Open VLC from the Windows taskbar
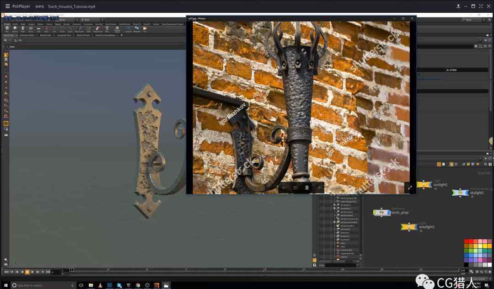Screen dimensions: 494x289 100,285
